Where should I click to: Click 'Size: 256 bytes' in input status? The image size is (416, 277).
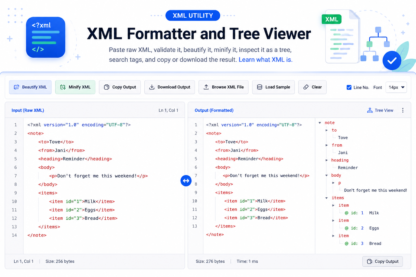60,261
